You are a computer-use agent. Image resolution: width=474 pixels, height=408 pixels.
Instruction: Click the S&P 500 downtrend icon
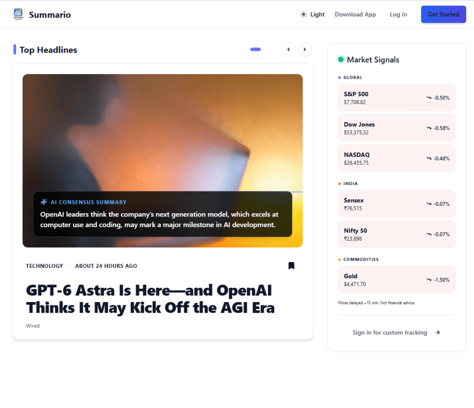pos(429,98)
